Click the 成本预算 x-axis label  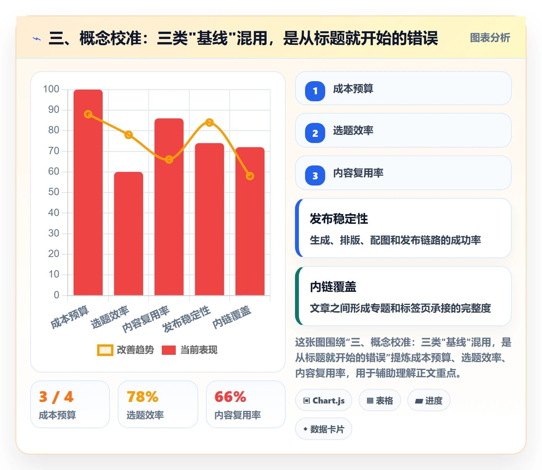tap(70, 317)
